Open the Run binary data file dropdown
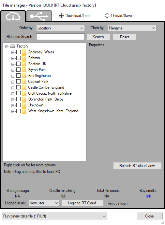 [54, 216]
